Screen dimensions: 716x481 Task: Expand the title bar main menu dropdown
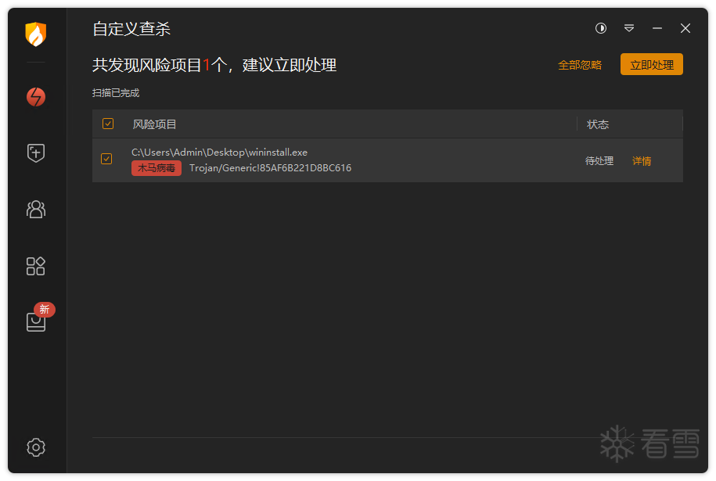(629, 28)
